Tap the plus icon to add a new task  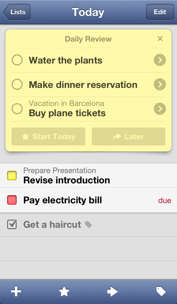(x=16, y=291)
